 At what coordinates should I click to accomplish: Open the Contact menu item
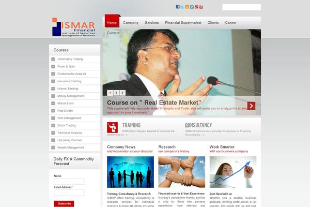(113, 33)
